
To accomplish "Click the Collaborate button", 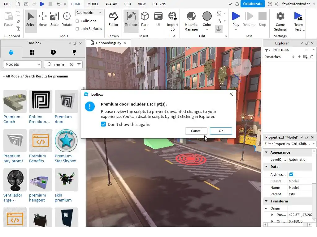I will [253, 4].
